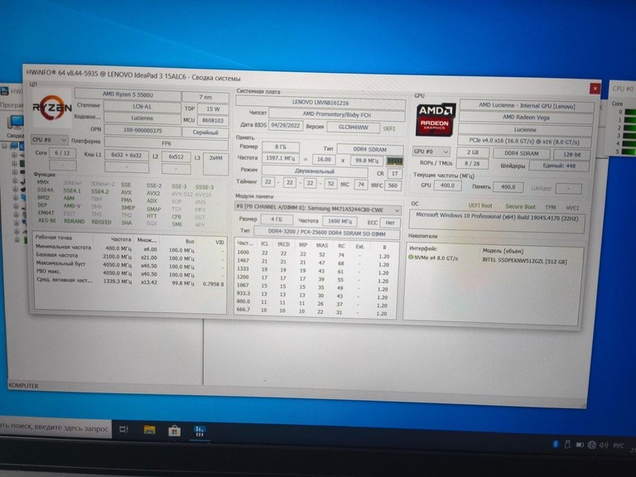
Task: Click the PCIe v4.0 x16 GPU bus field
Action: [x=524, y=141]
